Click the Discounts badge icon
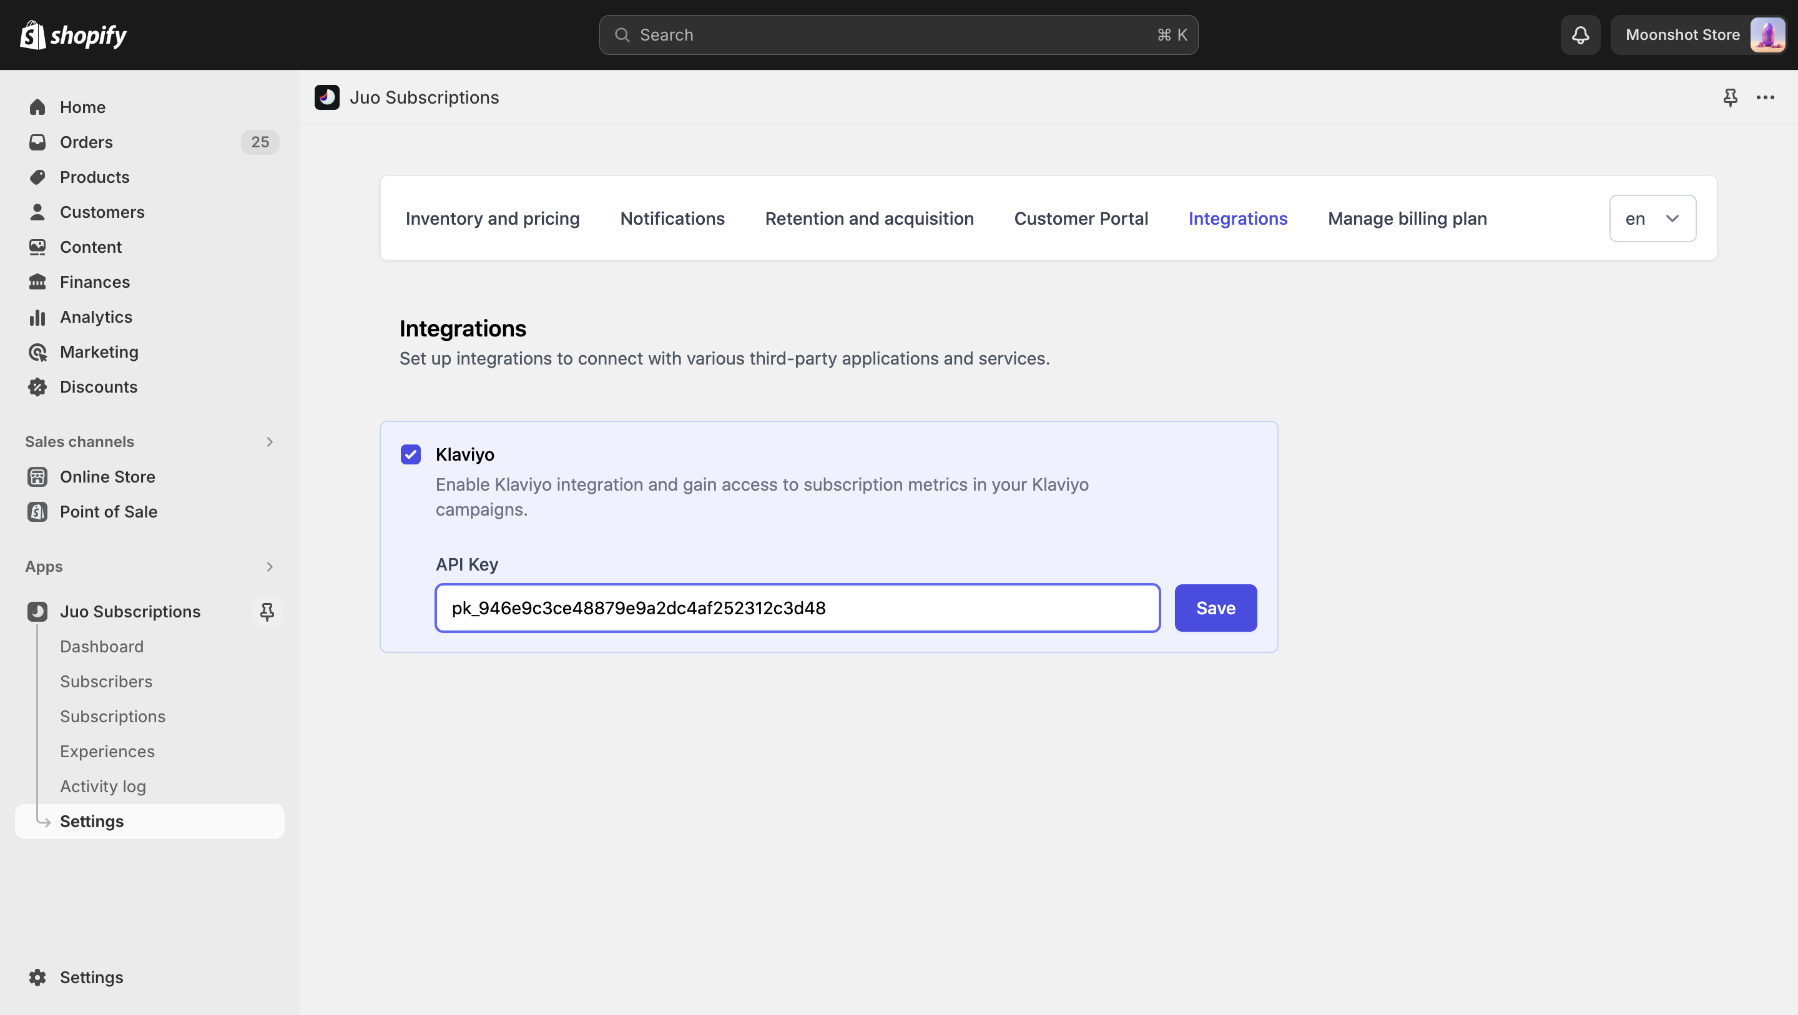The height and width of the screenshot is (1015, 1798). point(37,387)
